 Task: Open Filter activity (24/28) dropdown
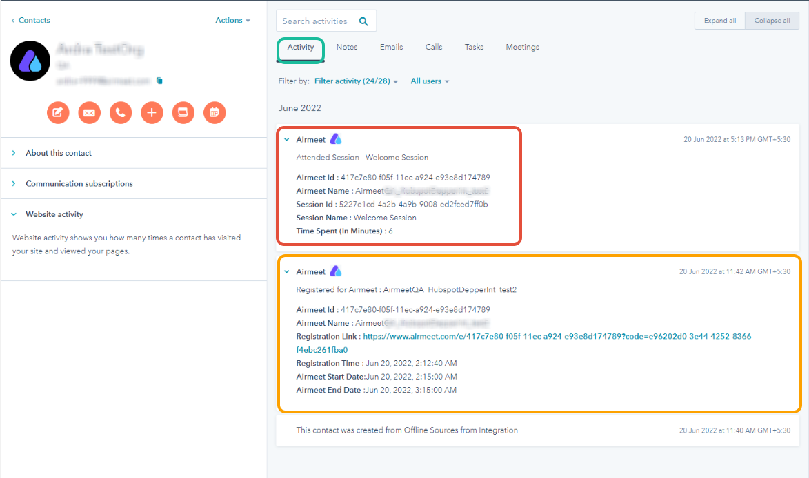pyautogui.click(x=356, y=81)
